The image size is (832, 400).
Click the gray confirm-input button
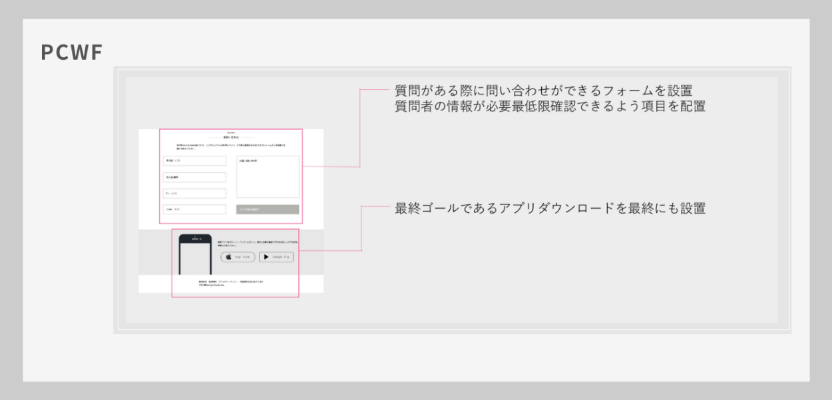(x=268, y=210)
